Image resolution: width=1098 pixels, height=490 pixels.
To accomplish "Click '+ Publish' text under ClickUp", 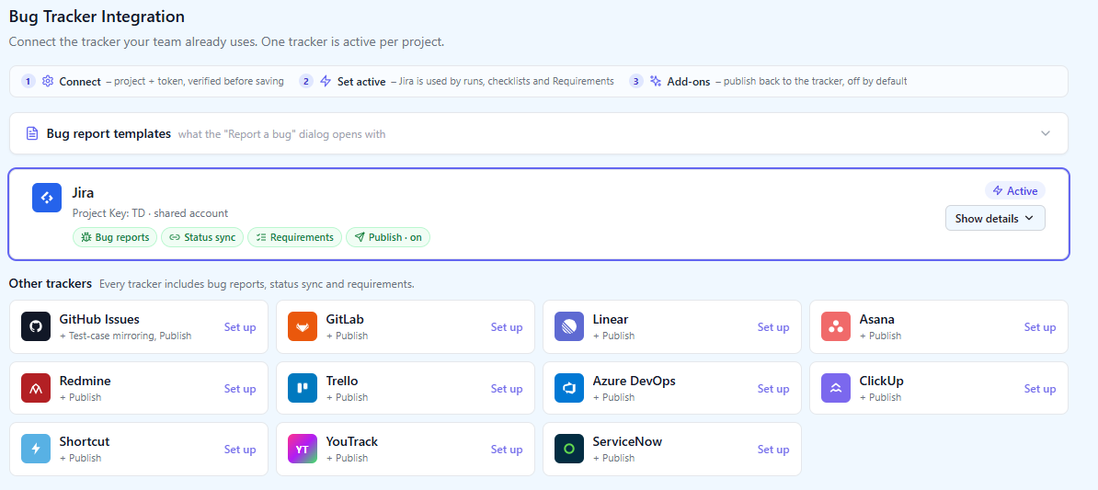I will coord(880,397).
